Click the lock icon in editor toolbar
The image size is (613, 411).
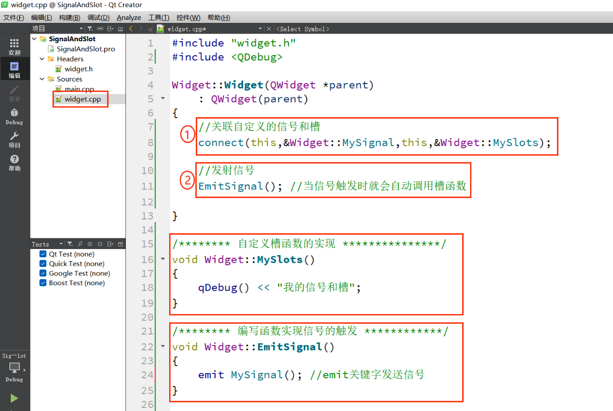[x=151, y=29]
